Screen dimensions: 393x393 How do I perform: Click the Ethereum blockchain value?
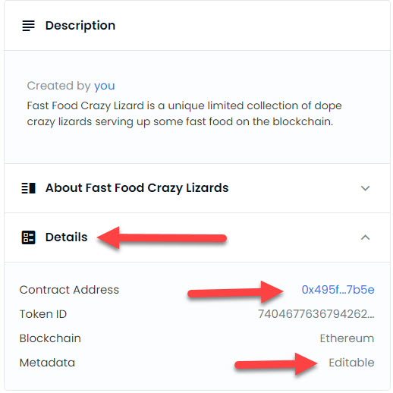pyautogui.click(x=347, y=338)
